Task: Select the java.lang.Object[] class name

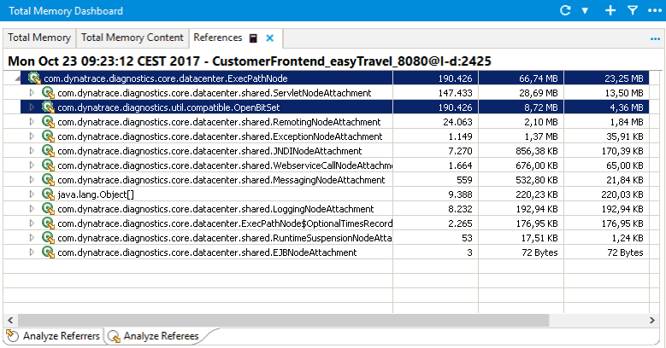Action: (x=96, y=194)
